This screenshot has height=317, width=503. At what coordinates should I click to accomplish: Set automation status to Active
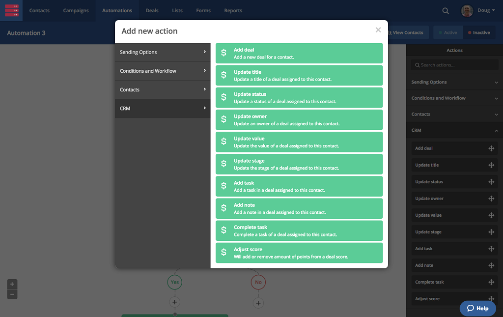(447, 33)
